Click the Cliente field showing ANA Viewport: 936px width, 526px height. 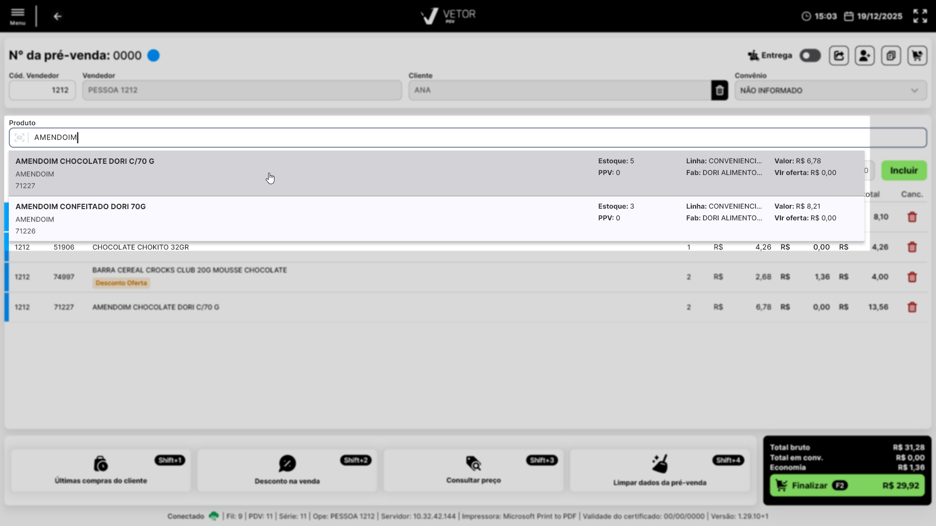pos(560,90)
